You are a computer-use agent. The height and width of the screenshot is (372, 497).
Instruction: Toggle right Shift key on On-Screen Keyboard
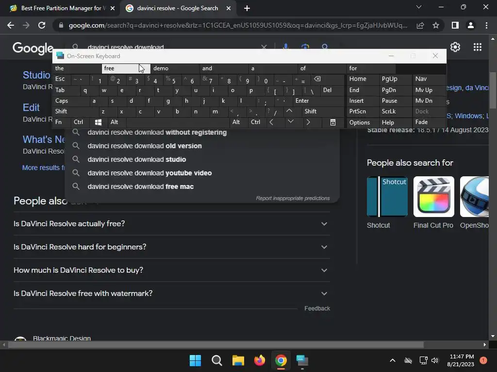pyautogui.click(x=323, y=111)
